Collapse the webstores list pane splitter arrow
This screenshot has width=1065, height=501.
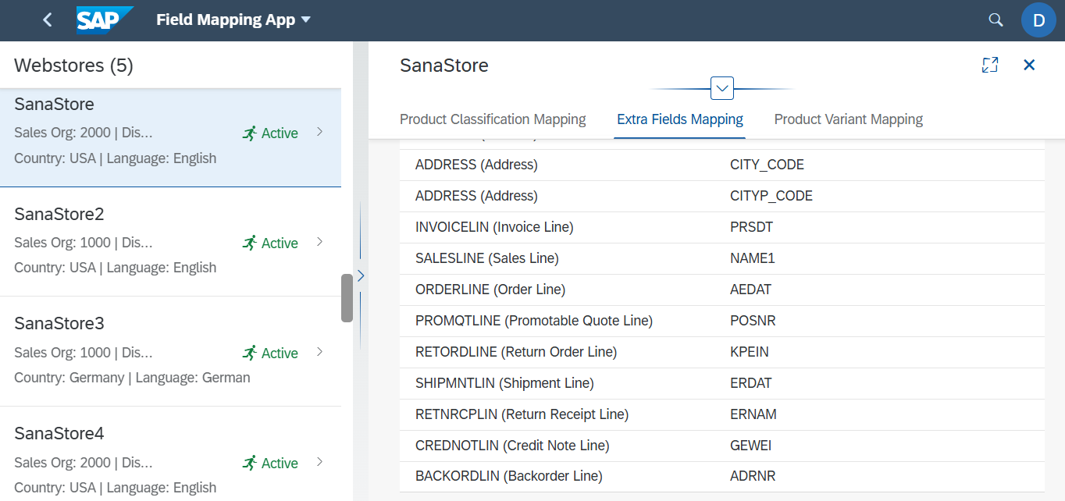361,275
